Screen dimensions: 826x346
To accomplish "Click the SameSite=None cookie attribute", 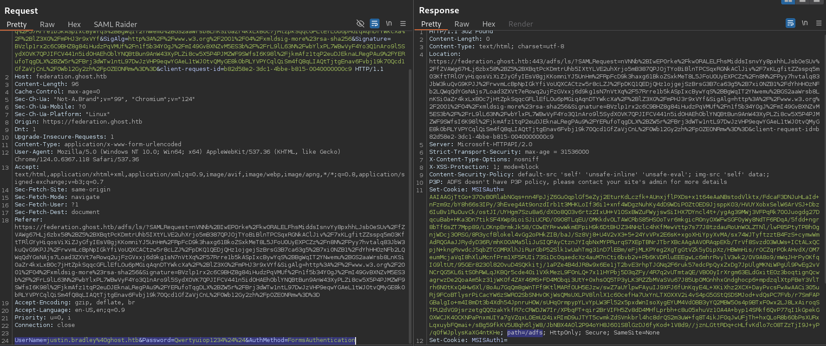I will point(637,332).
